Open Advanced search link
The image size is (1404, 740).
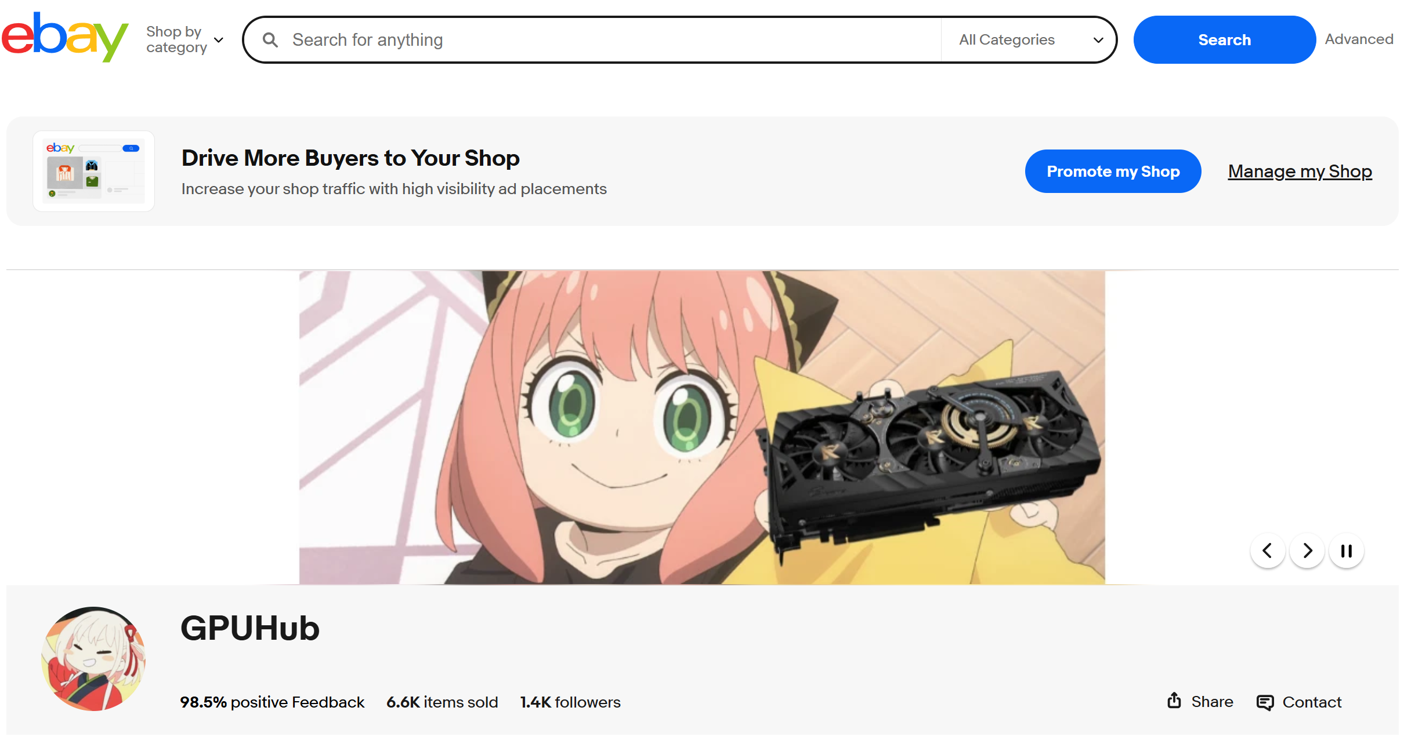tap(1359, 39)
